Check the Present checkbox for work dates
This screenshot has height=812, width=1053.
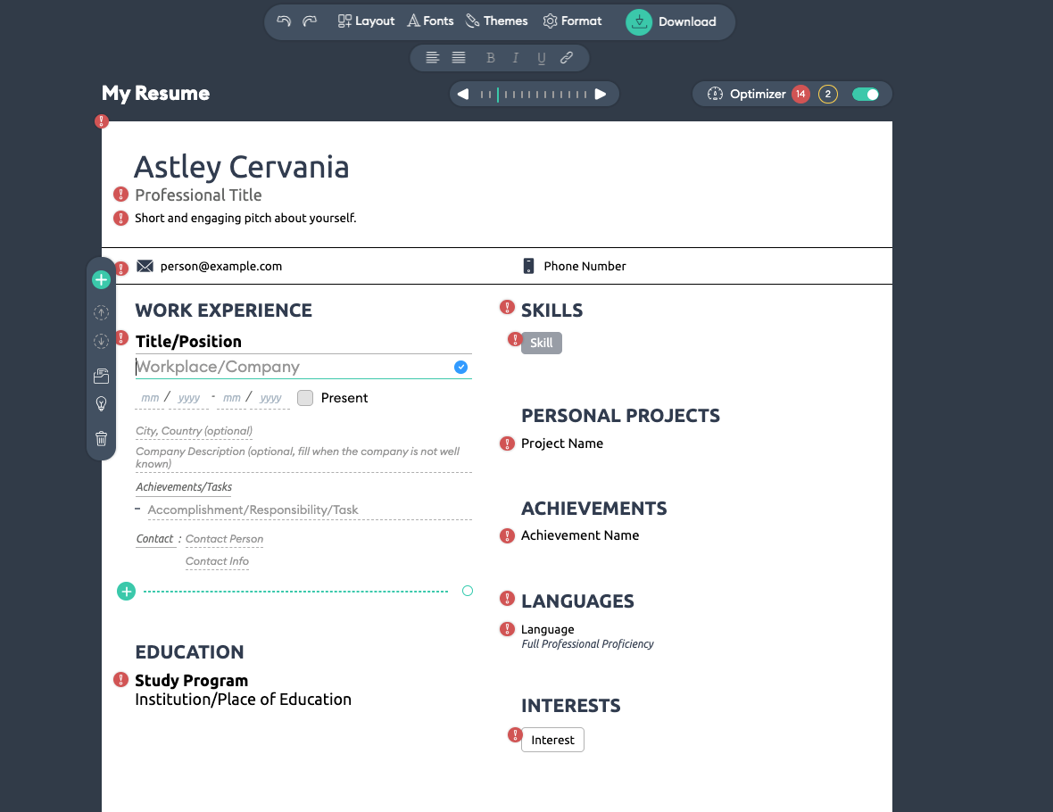304,397
